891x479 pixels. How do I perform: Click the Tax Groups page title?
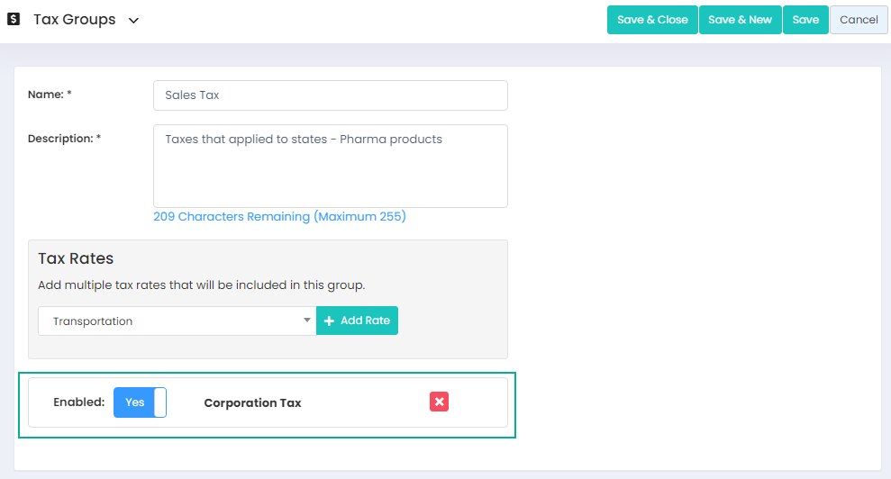(74, 20)
